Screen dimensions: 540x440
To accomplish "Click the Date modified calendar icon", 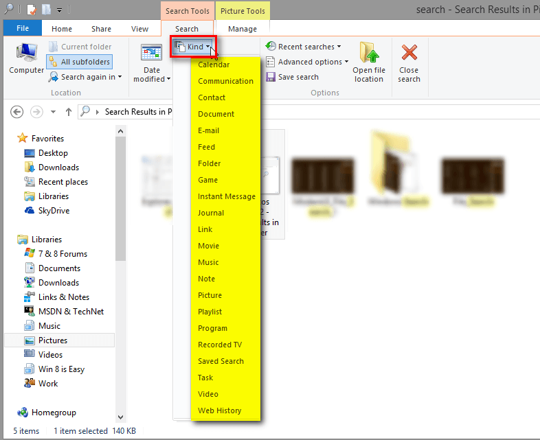I will pyautogui.click(x=151, y=54).
